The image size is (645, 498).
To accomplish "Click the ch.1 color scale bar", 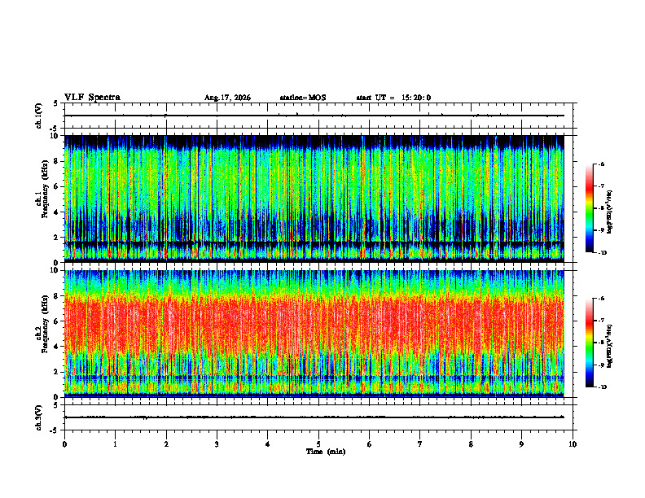I will click(589, 208).
